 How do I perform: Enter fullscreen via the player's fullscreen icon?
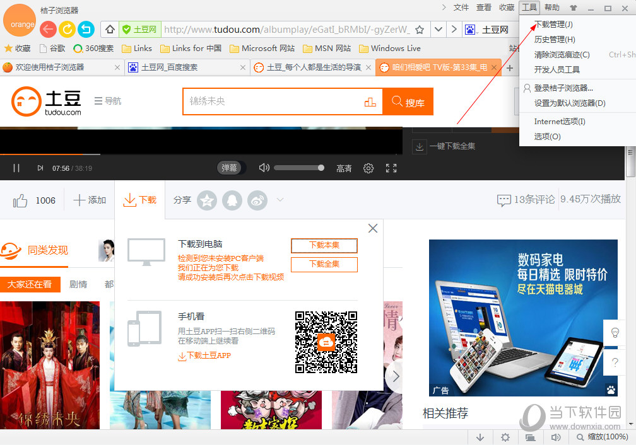[391, 168]
